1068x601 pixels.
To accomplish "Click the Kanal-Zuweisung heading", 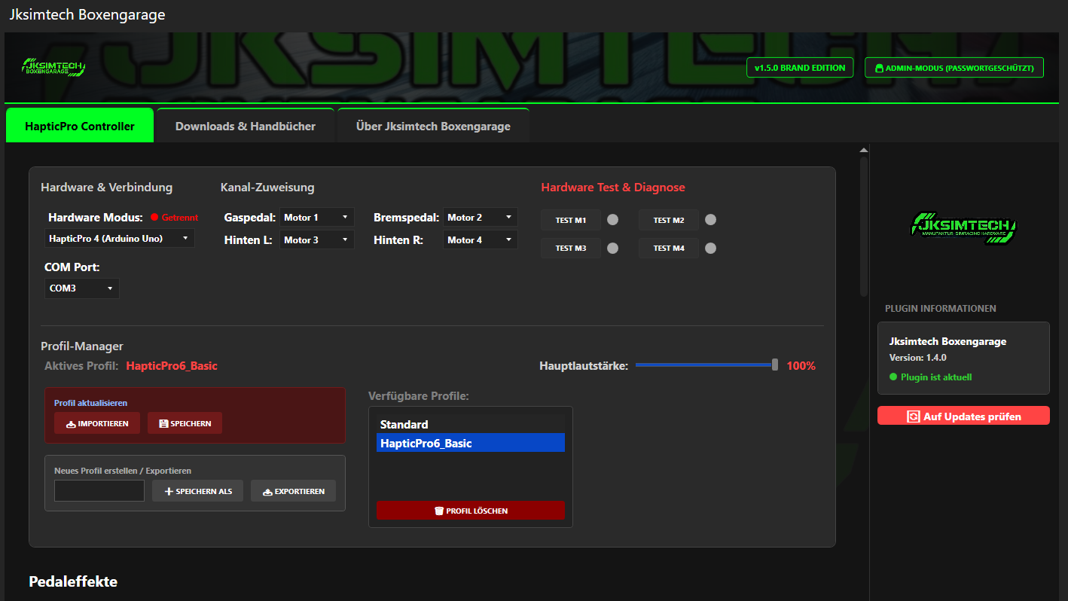I will click(x=267, y=188).
